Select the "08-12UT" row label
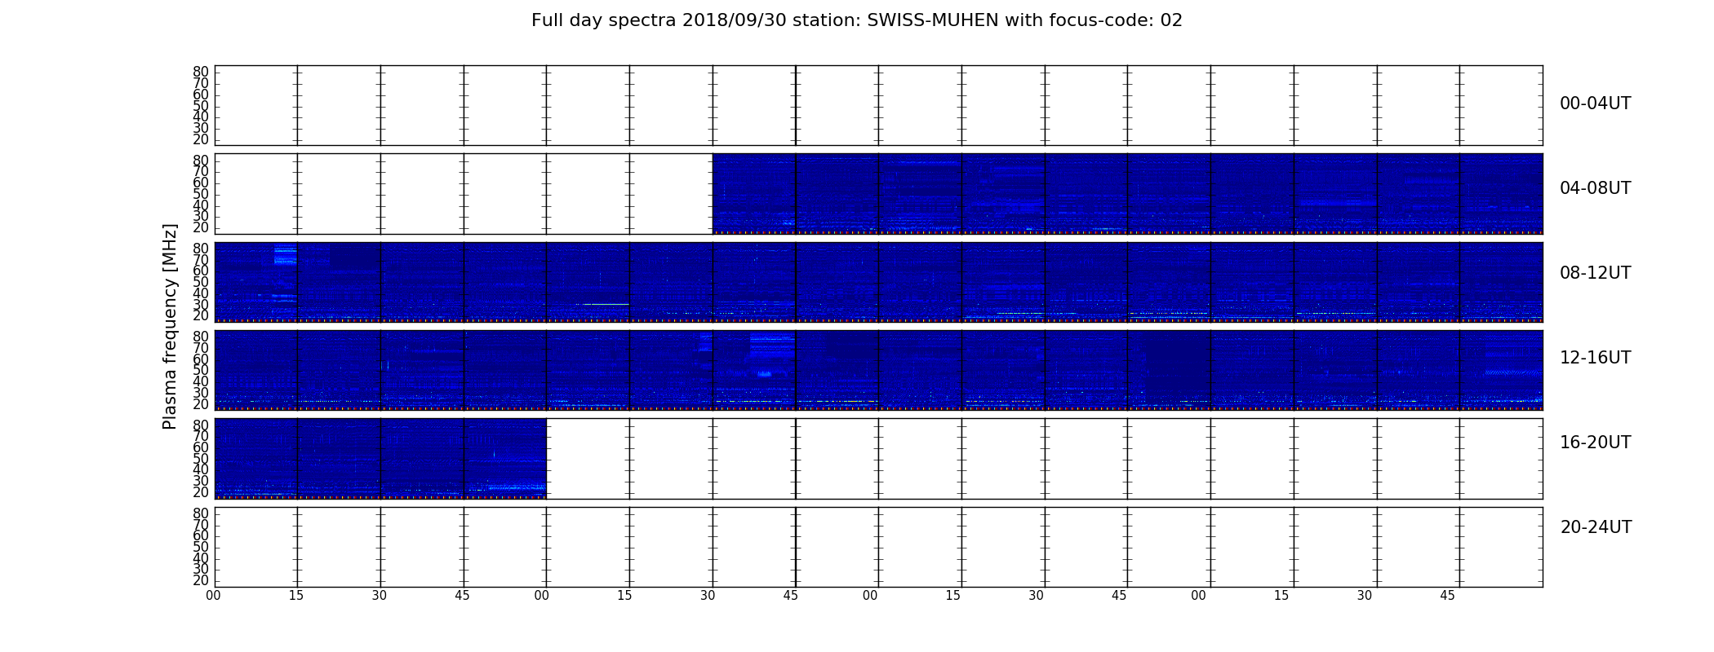 1595,273
